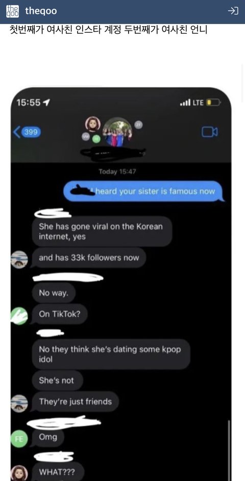Tap 'She has gone viral' message bubble

(x=102, y=232)
